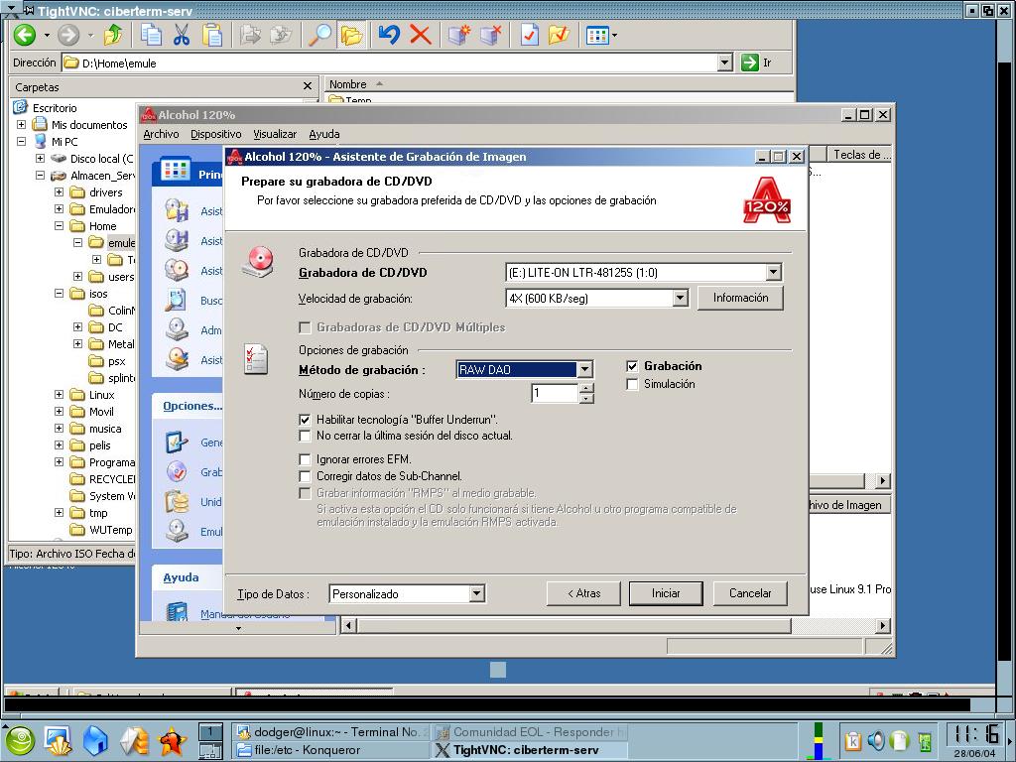1016x762 pixels.
Task: Collapse the isos folder node
Action: [x=59, y=294]
